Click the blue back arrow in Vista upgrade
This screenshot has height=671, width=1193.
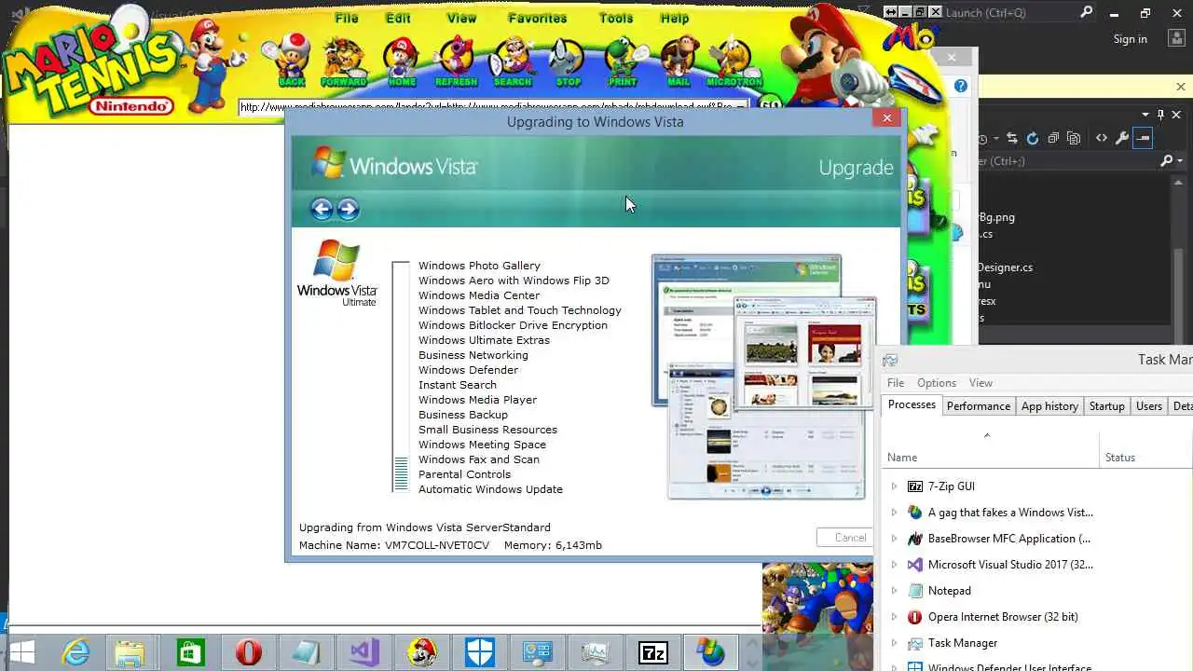(322, 209)
